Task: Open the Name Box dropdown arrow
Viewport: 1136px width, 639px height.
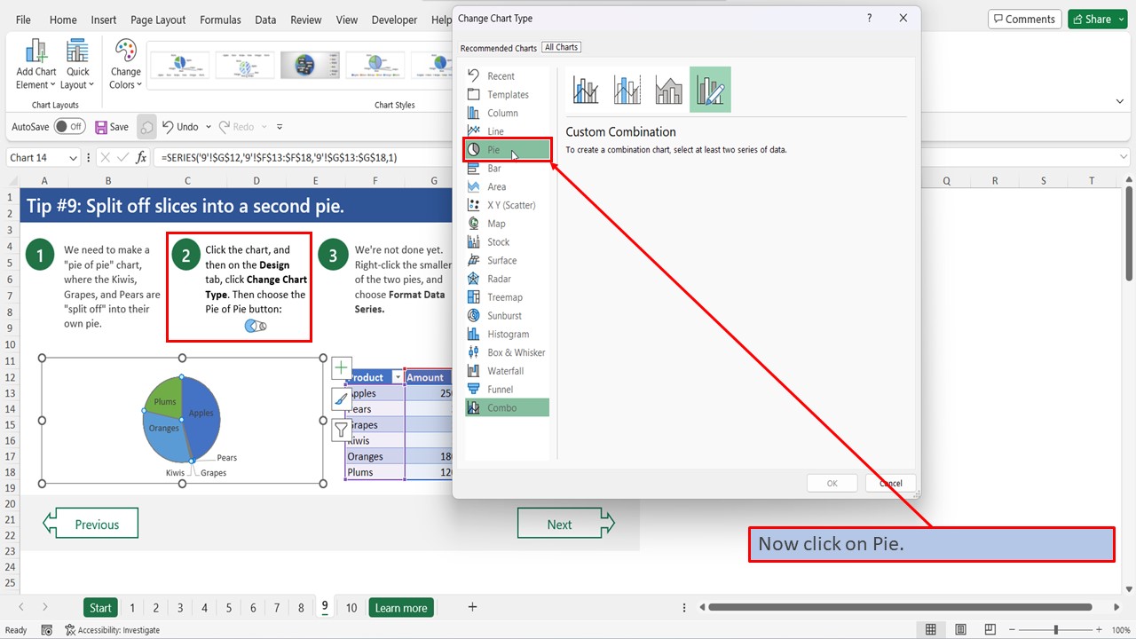Action: [72, 158]
